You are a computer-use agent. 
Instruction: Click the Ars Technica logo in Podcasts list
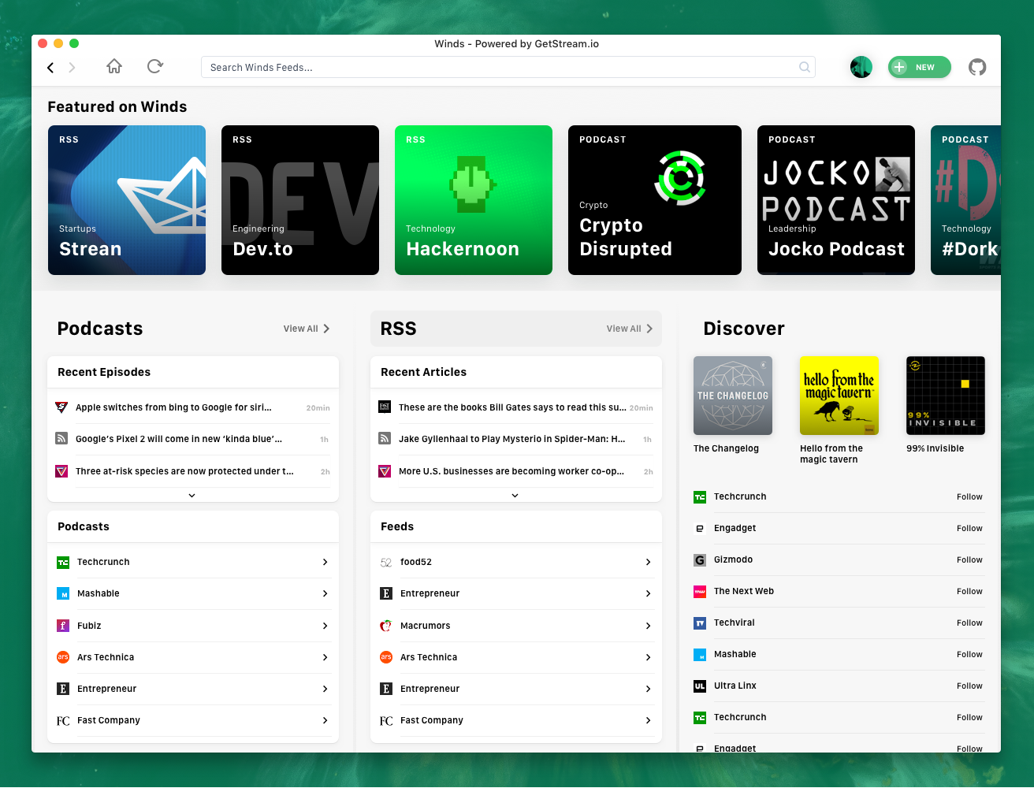click(x=63, y=657)
